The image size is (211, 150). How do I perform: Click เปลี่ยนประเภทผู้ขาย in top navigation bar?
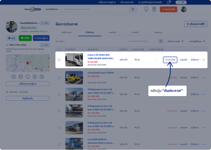click(107, 2)
